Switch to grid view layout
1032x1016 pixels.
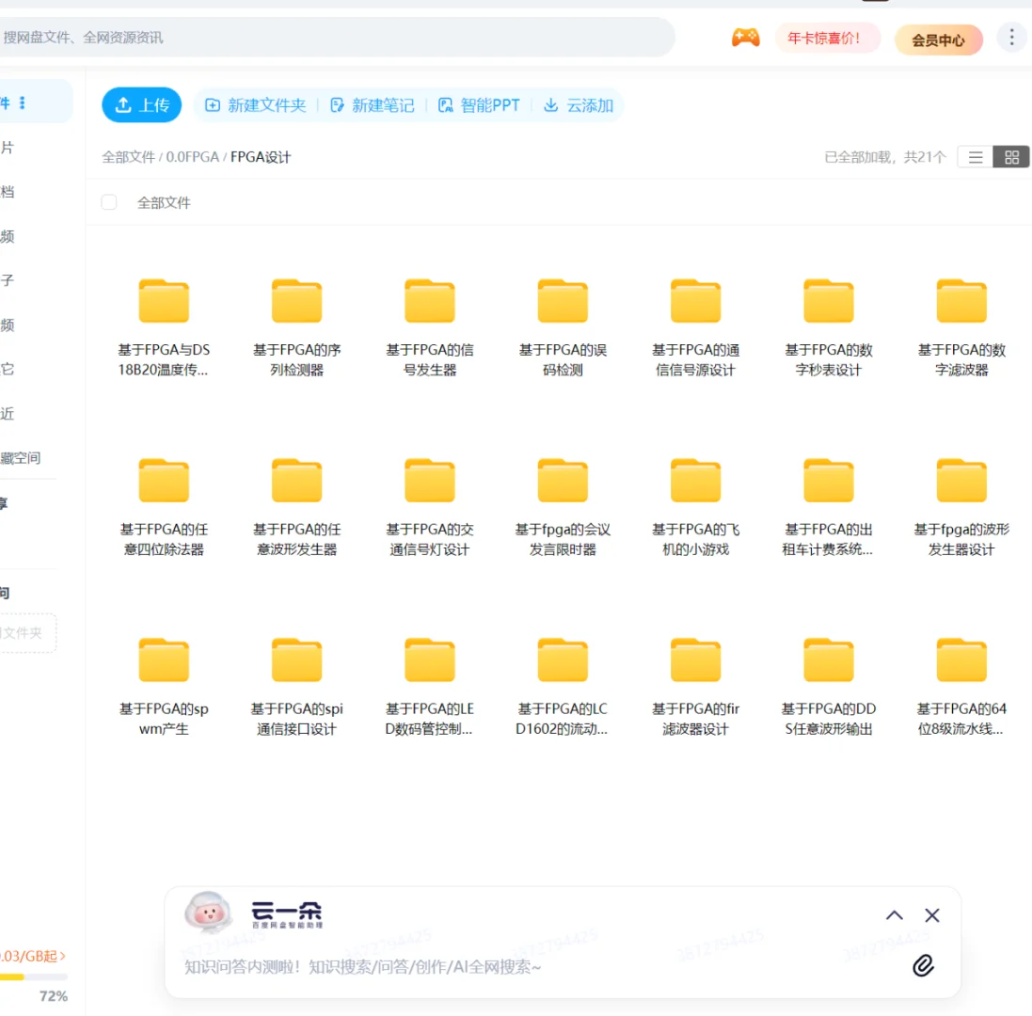click(1011, 157)
